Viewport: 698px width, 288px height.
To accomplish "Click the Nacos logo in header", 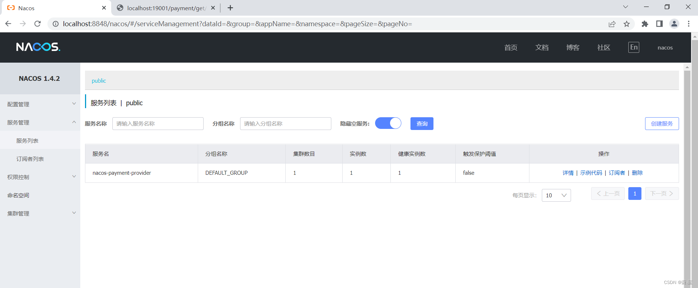I will pos(38,47).
